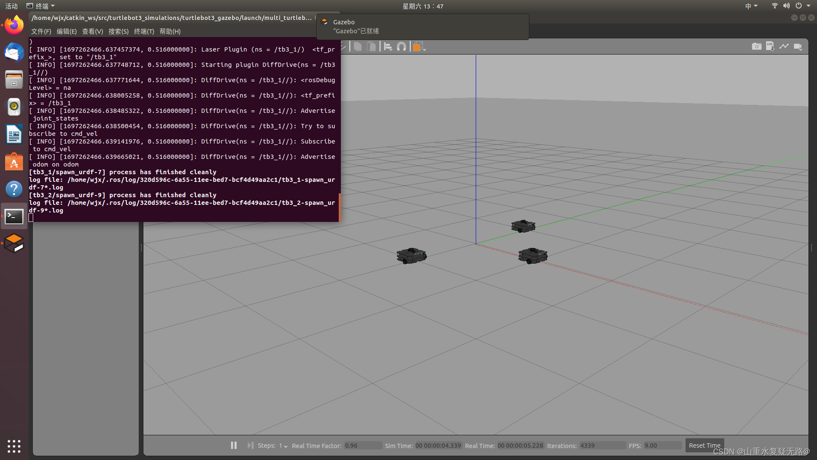Open the Plot graph icon in Gazebo
817x460 pixels.
[x=784, y=46]
